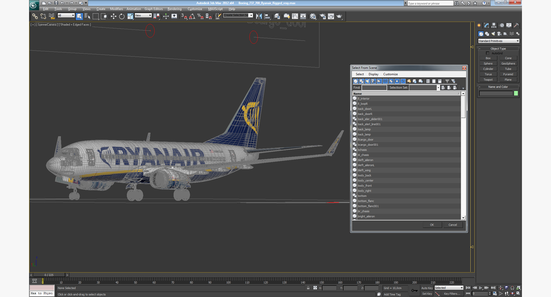
Task: Choose the Select and Move tool
Action: pos(114,16)
